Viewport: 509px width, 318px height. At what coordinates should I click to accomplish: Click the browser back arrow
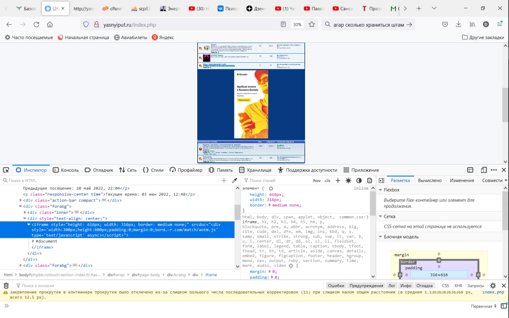click(9, 25)
